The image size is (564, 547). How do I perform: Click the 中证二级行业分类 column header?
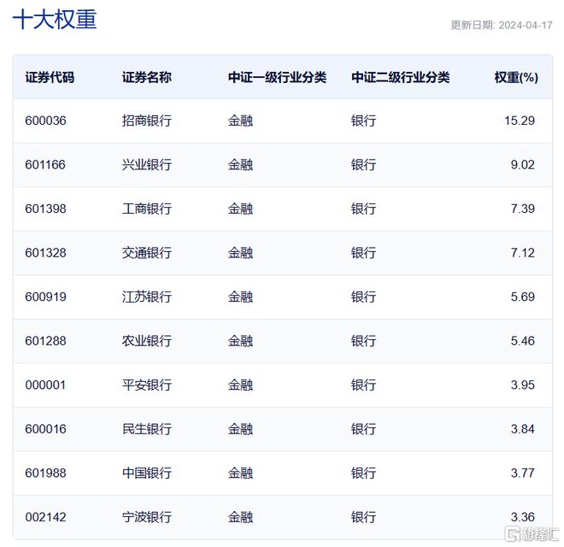click(400, 77)
